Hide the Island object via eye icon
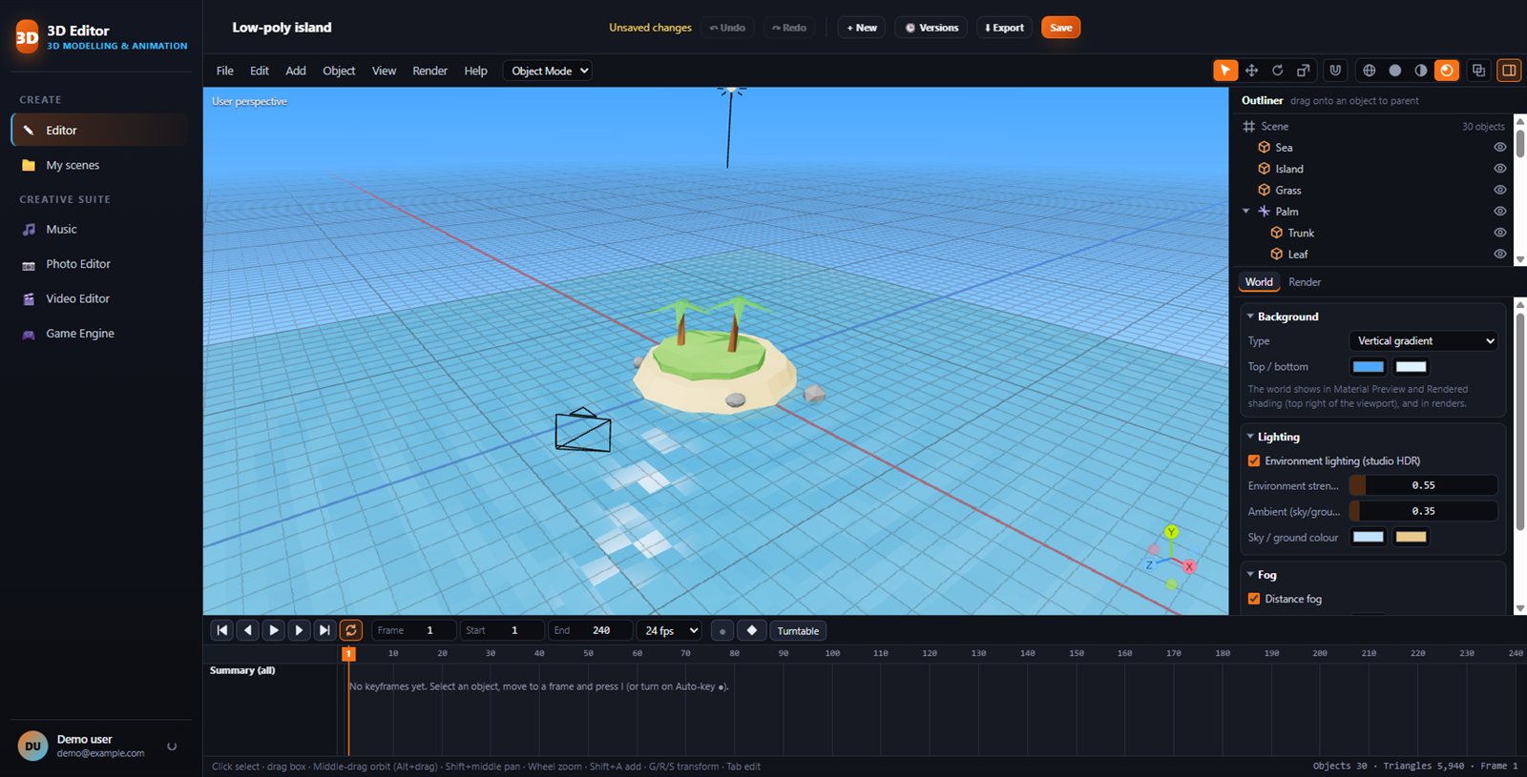Viewport: 1527px width, 777px height. (x=1500, y=169)
